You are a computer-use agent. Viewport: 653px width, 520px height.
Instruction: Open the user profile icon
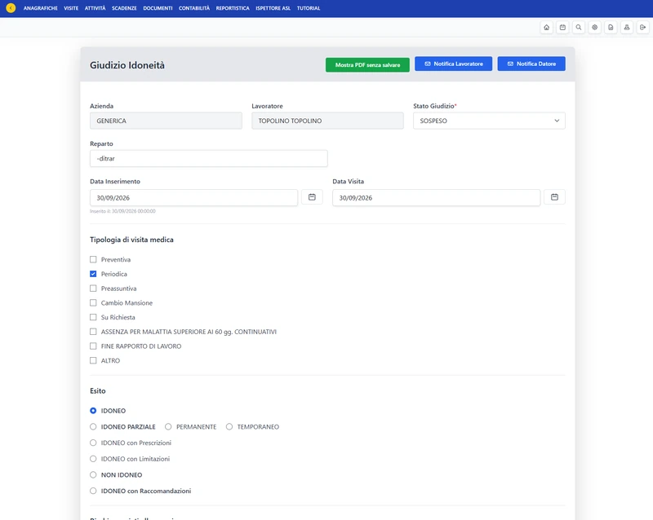[x=627, y=28]
